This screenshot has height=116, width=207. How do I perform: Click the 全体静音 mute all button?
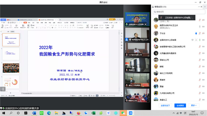[x=180, y=105]
